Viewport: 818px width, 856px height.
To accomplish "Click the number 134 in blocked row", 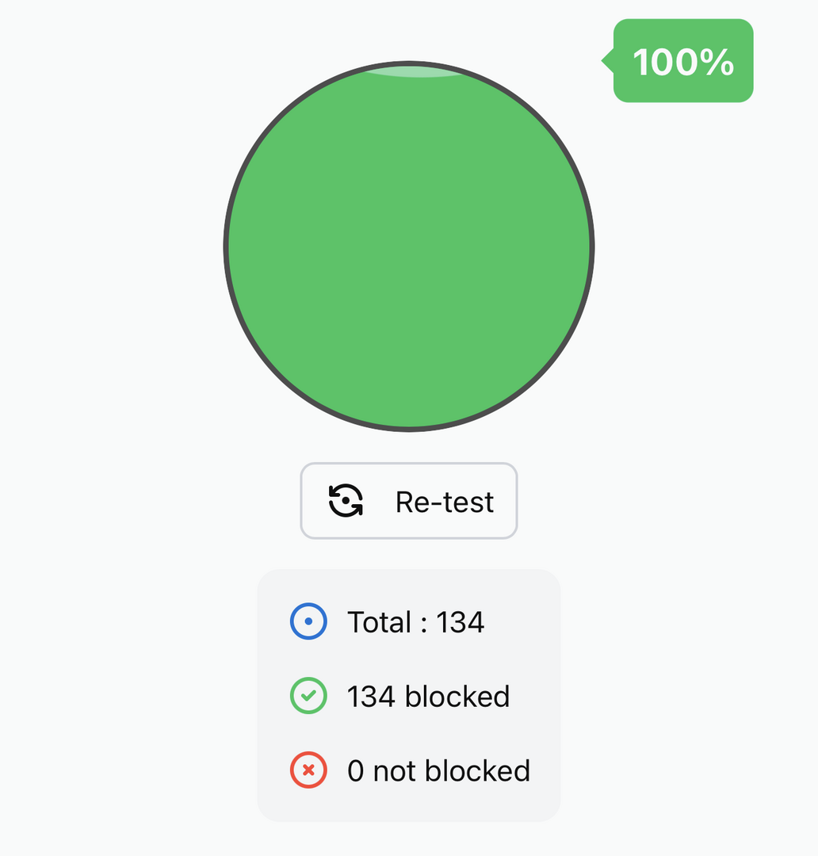I will (371, 697).
